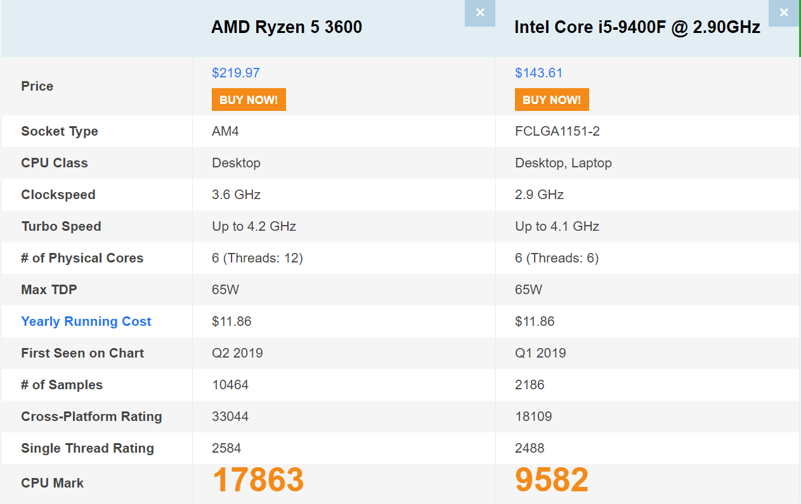
Task: Click the 2584 single thread rating
Action: 226,448
